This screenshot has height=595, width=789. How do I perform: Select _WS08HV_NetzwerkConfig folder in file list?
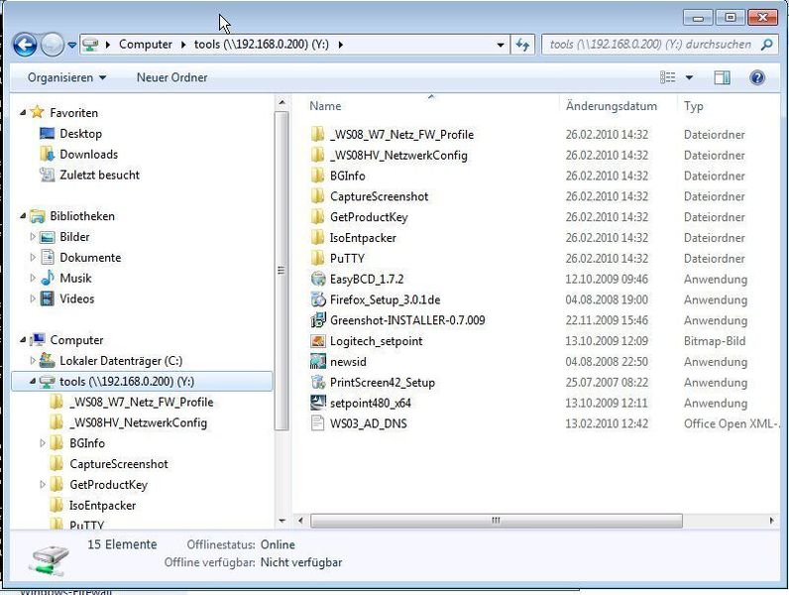398,155
